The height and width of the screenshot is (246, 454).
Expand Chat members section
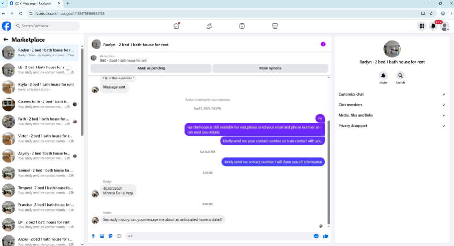click(392, 105)
